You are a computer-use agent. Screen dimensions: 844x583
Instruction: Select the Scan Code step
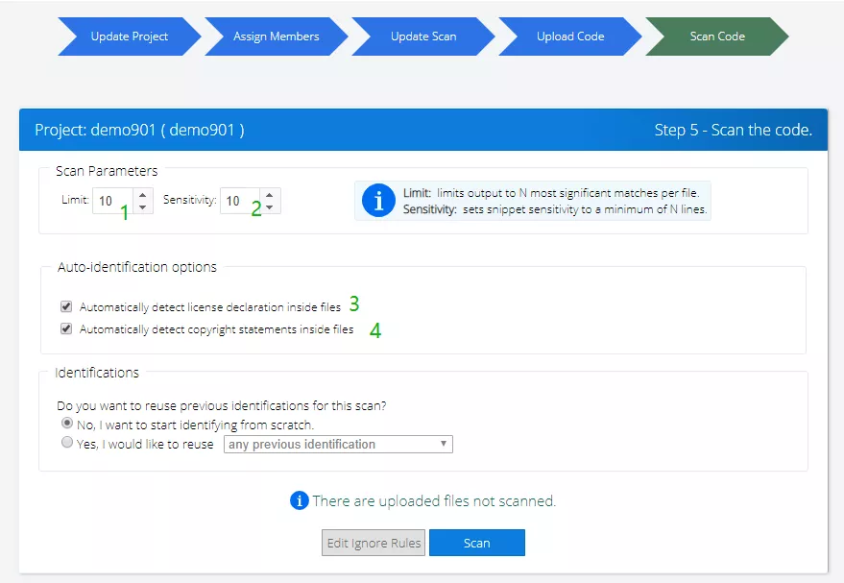click(x=717, y=36)
